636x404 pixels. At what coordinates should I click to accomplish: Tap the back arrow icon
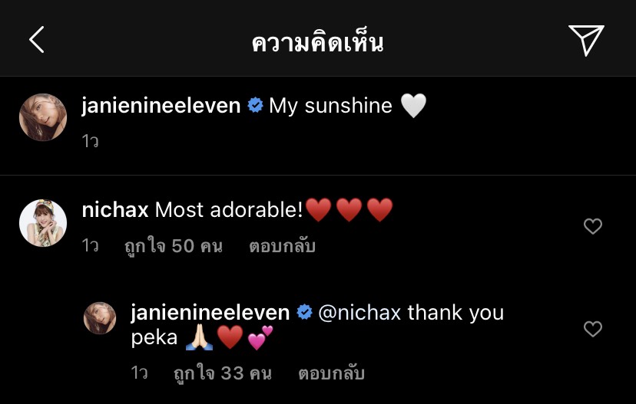click(37, 40)
